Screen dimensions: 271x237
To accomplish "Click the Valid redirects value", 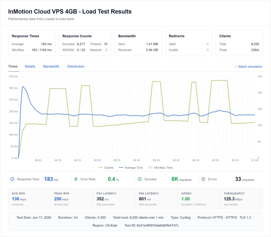I will coord(208,44).
